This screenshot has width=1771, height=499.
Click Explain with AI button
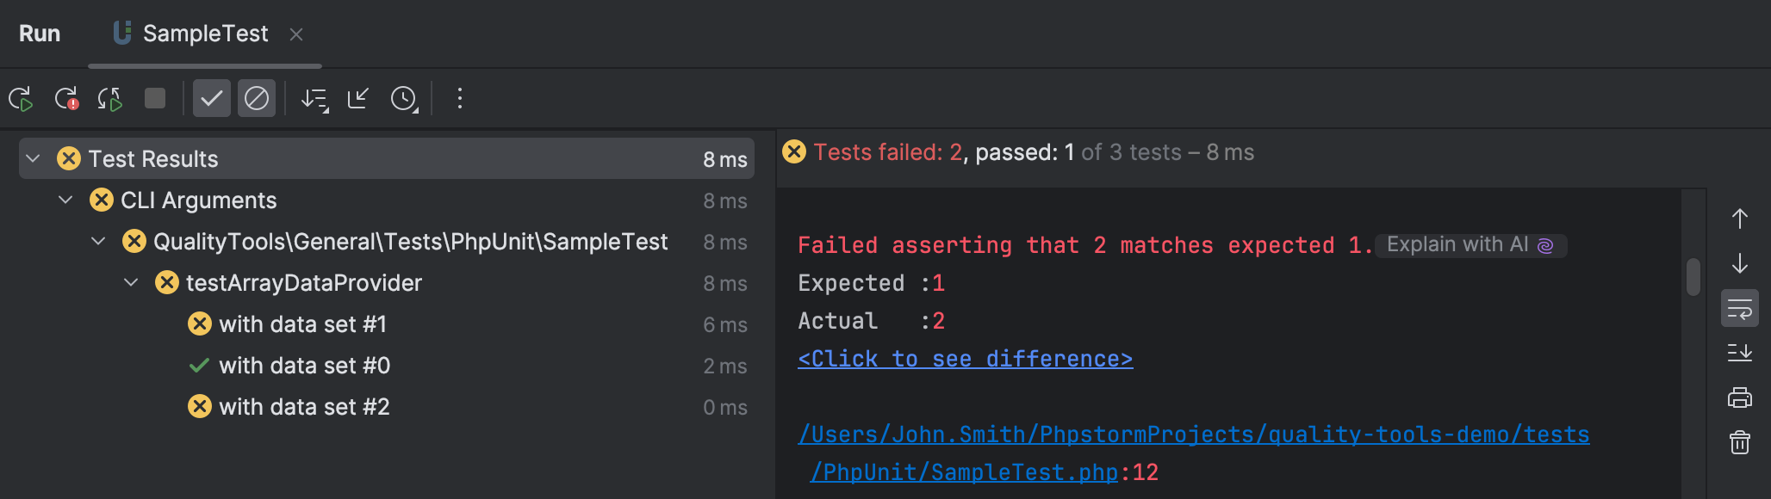click(1470, 244)
